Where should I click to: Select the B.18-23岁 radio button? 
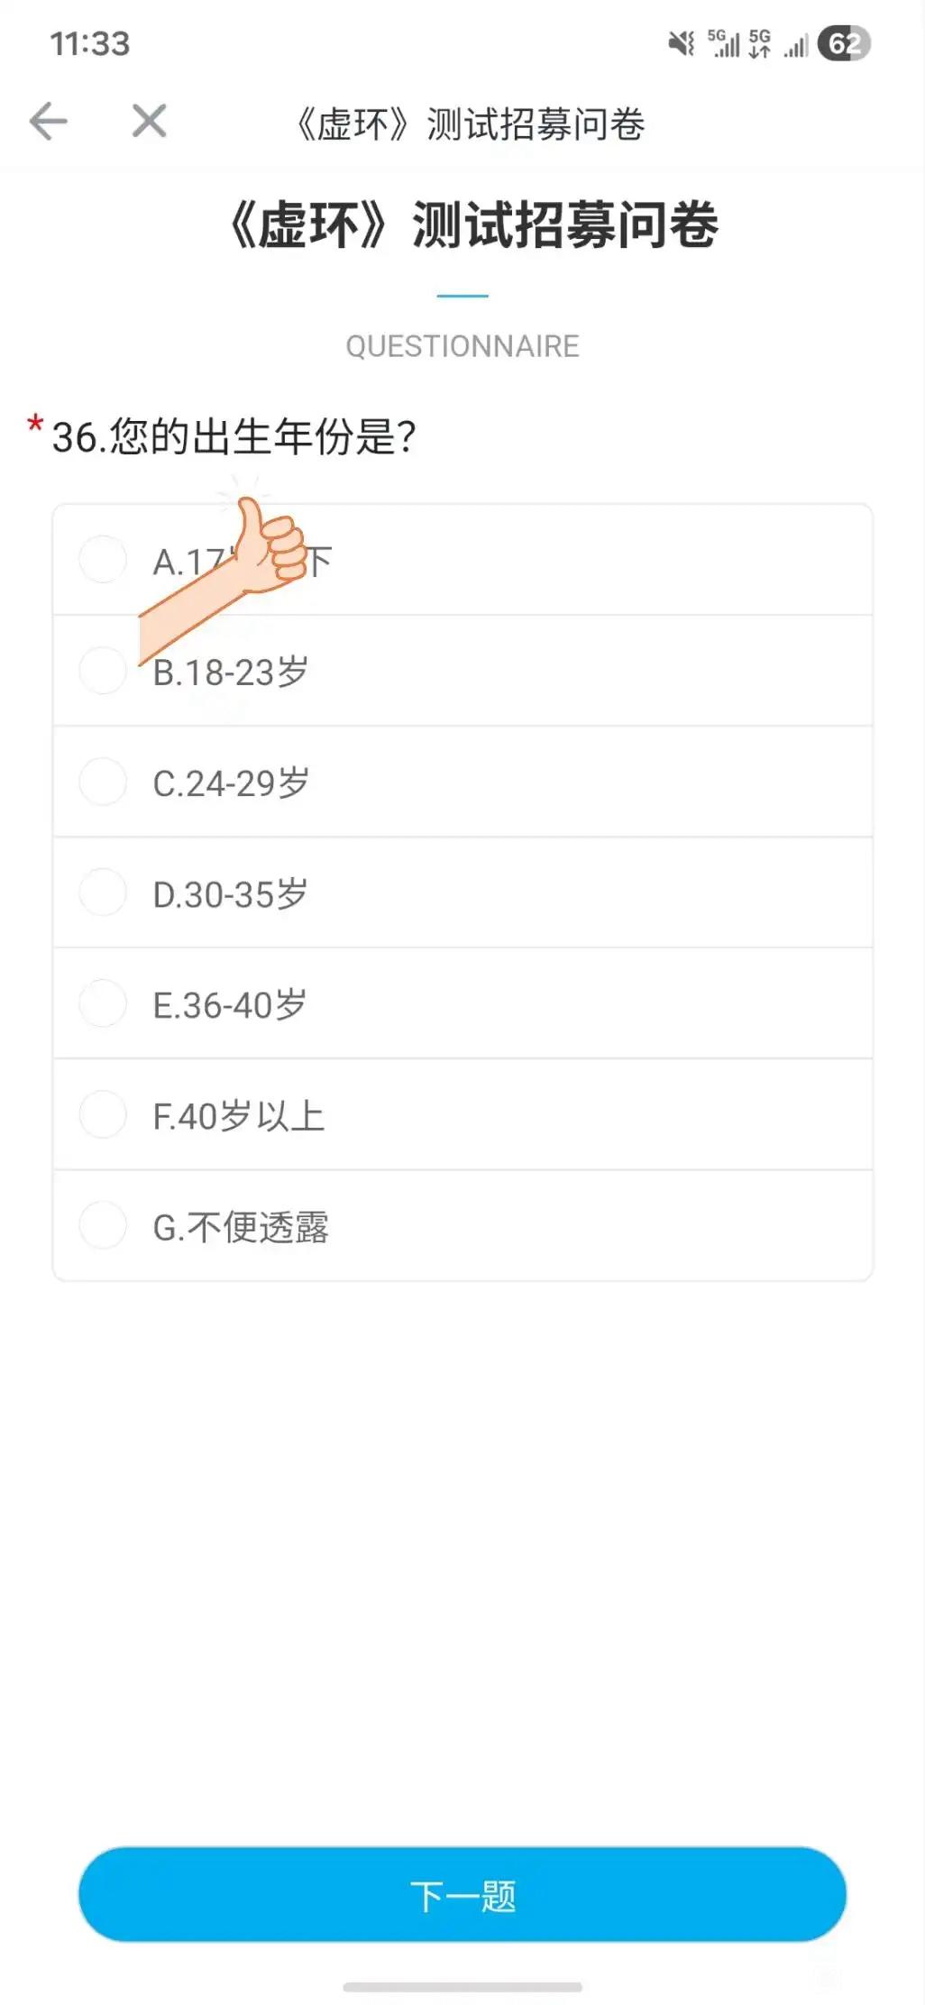click(x=103, y=671)
